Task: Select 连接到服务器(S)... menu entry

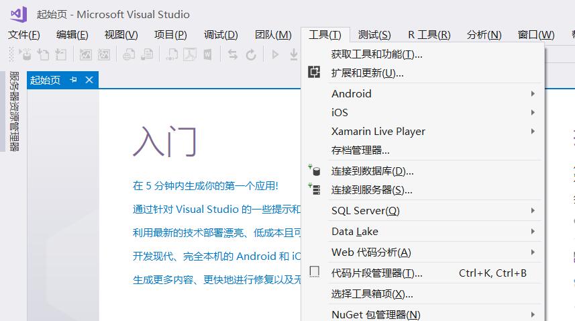Action: tap(423, 189)
